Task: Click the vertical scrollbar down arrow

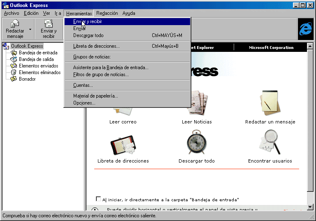Action: [x=310, y=207]
